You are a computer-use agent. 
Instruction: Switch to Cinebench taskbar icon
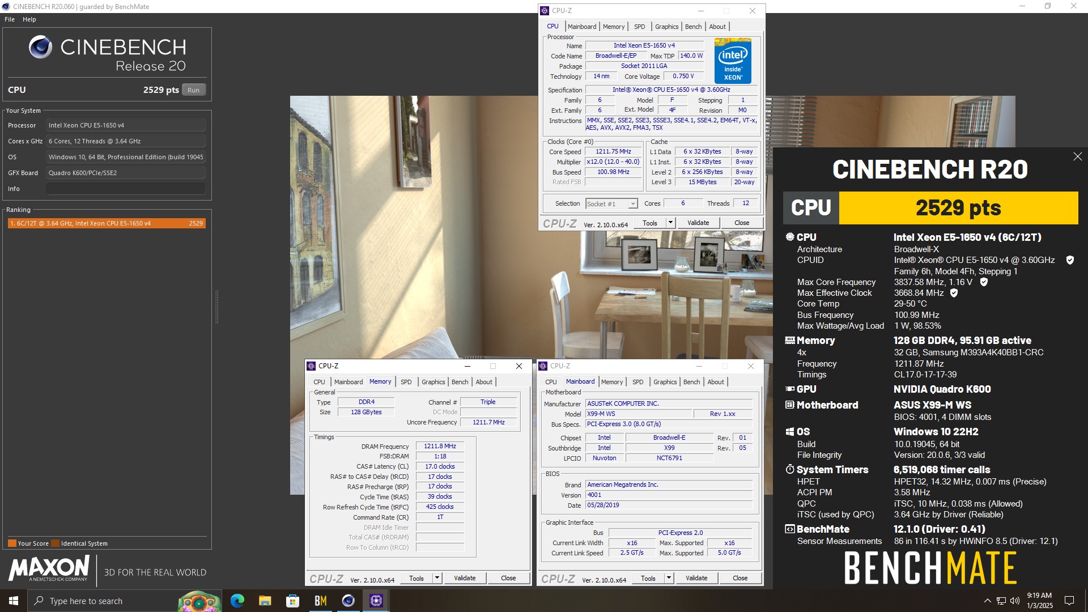[x=348, y=601]
